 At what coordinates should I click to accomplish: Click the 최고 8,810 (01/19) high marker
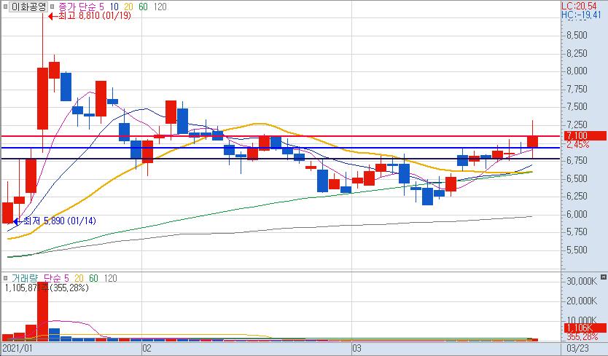(90, 16)
